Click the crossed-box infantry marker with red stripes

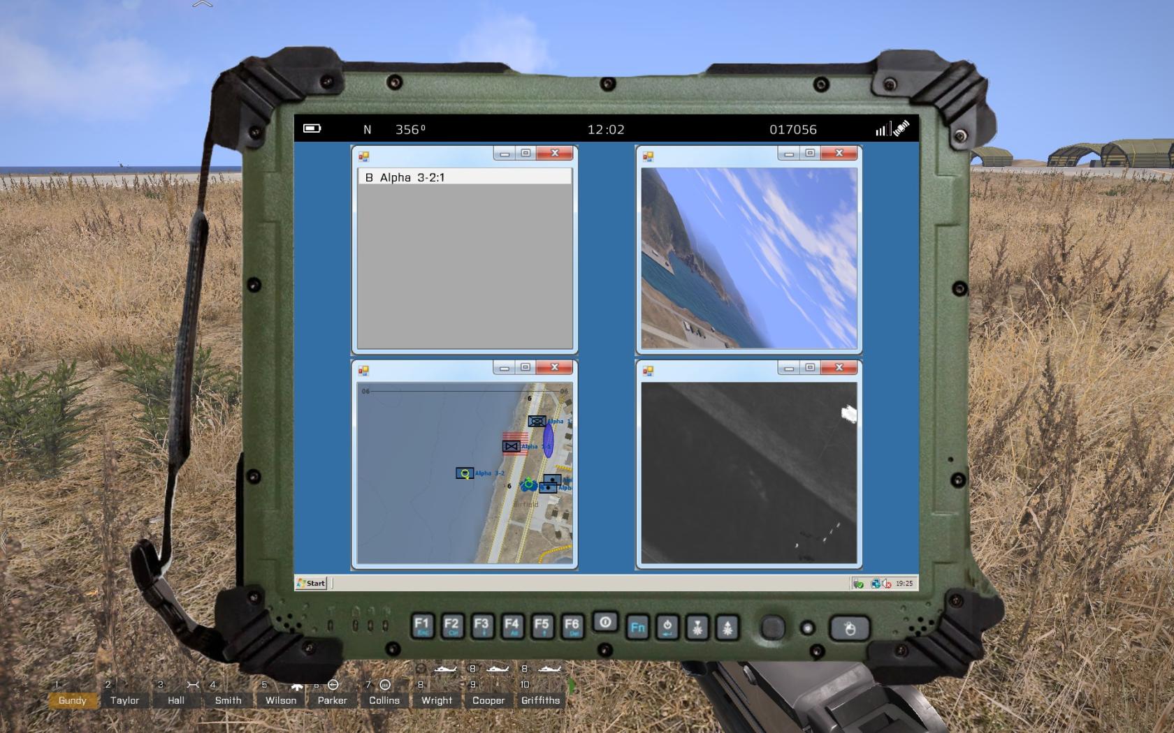point(512,445)
